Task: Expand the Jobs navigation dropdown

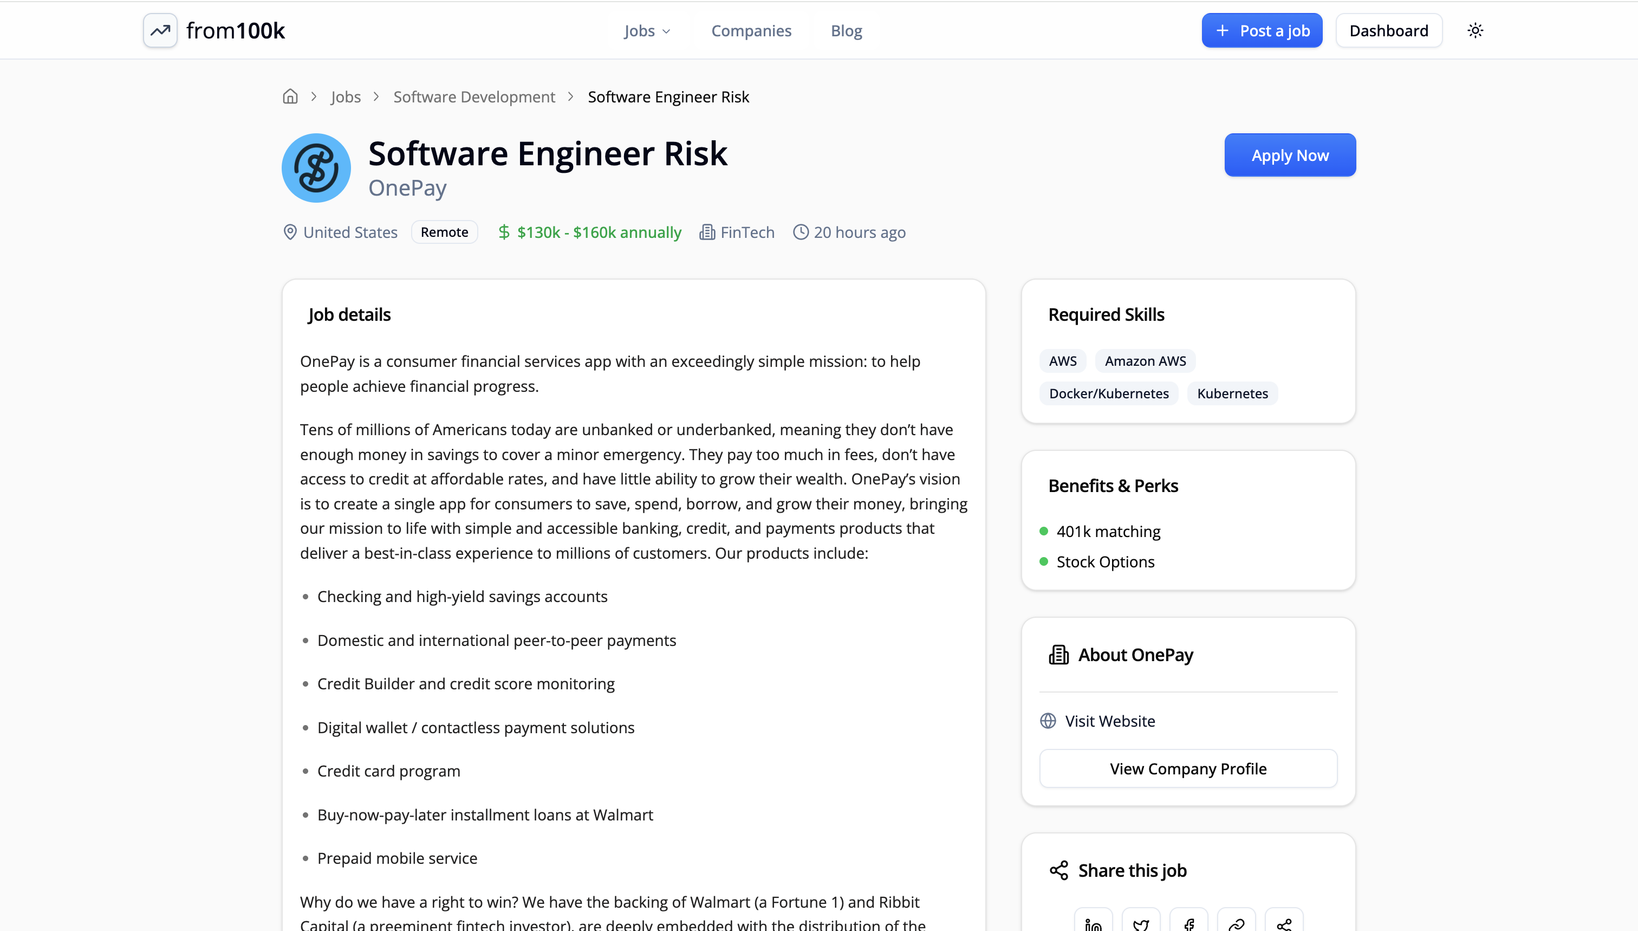Action: (x=647, y=31)
